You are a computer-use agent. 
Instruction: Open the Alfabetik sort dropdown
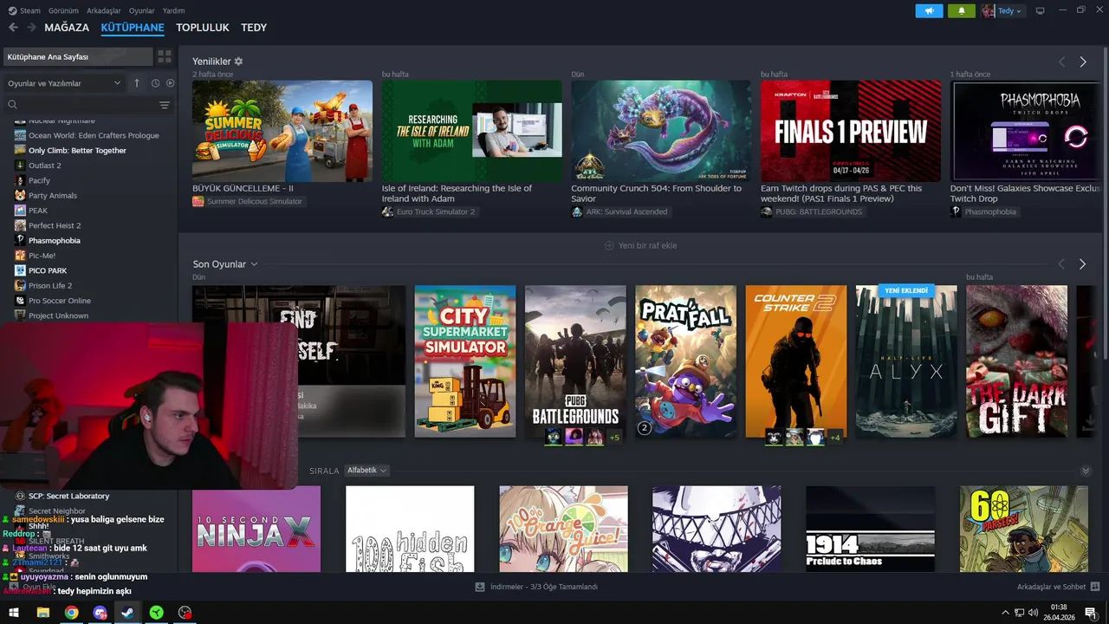[366, 471]
